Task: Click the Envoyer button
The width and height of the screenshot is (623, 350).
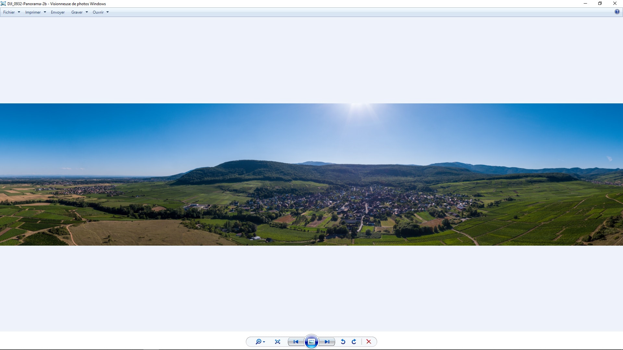Action: point(58,12)
